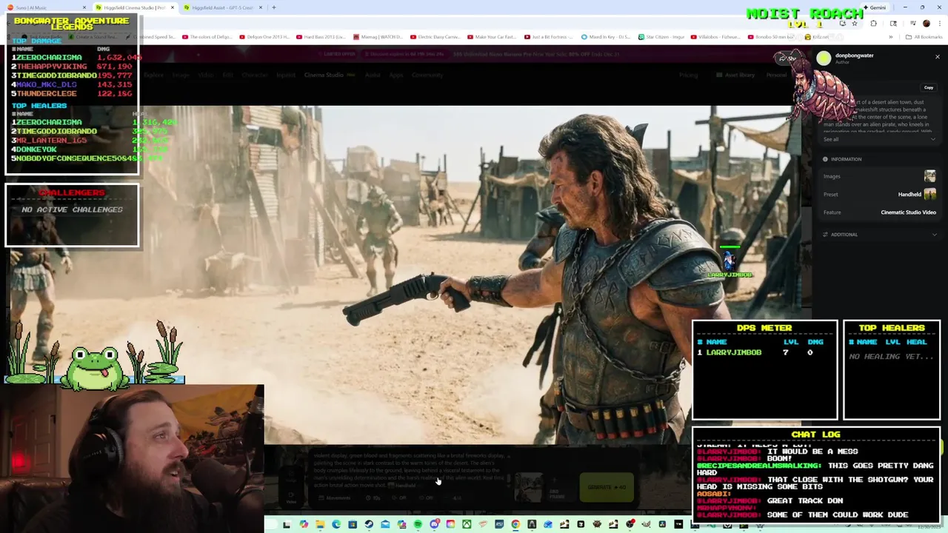This screenshot has height=533, width=948.
Task: Open a new browser tab
Action: (x=274, y=7)
